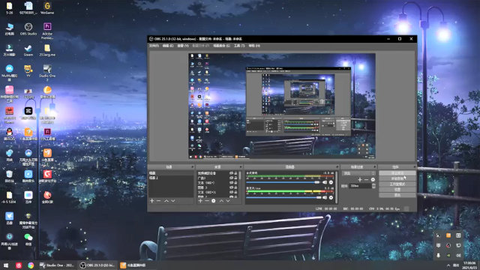Screen dimensions: 480x270
Task: Open Studio One 2 desktop shortcut
Action: tap(47, 73)
